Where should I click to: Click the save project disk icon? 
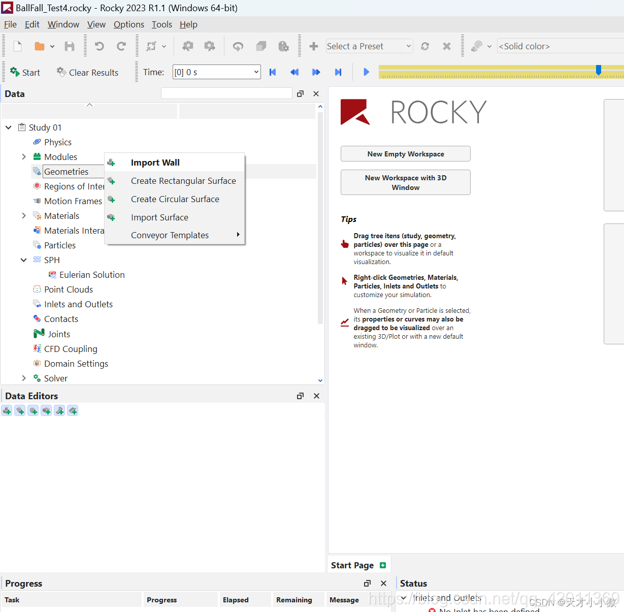(70, 46)
